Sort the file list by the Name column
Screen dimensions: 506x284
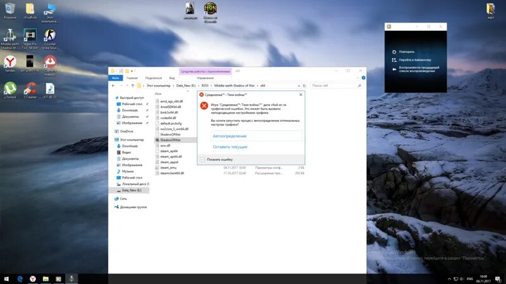[x=158, y=93]
